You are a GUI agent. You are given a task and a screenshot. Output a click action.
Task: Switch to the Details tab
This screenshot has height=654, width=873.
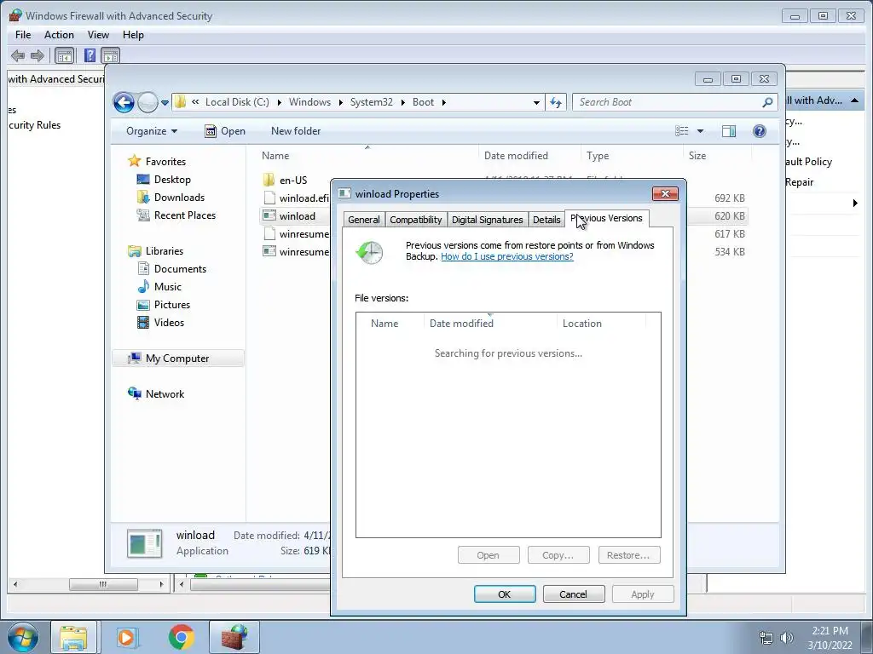[546, 220]
